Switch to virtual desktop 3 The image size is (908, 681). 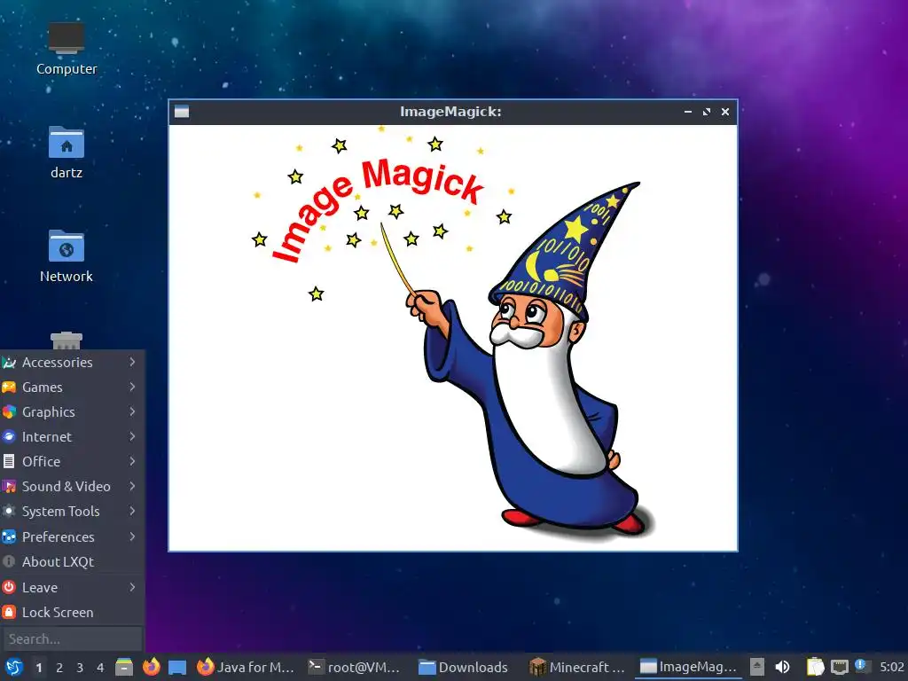point(80,668)
